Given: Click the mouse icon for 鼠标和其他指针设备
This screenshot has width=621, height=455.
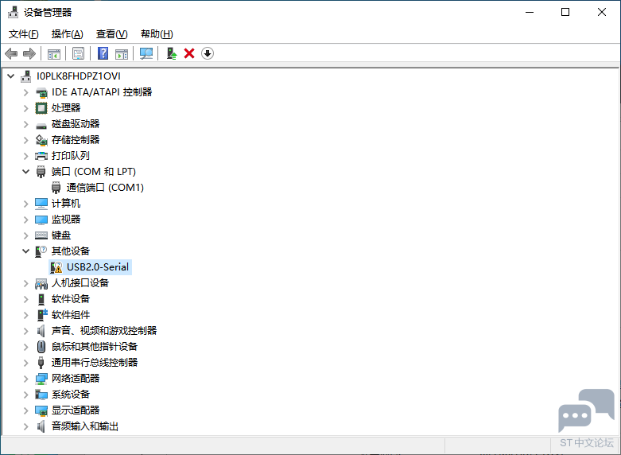Looking at the screenshot, I should [41, 347].
